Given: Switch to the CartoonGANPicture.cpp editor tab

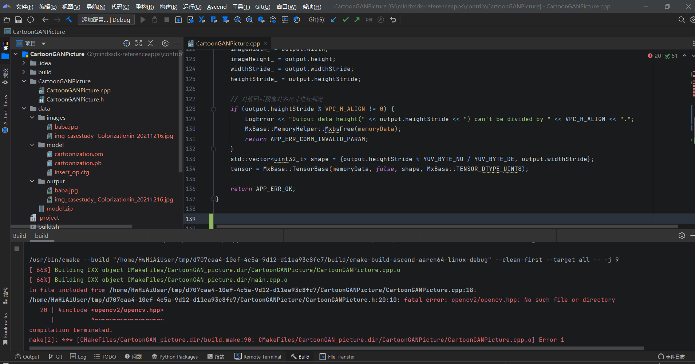Looking at the screenshot, I should pyautogui.click(x=228, y=43).
